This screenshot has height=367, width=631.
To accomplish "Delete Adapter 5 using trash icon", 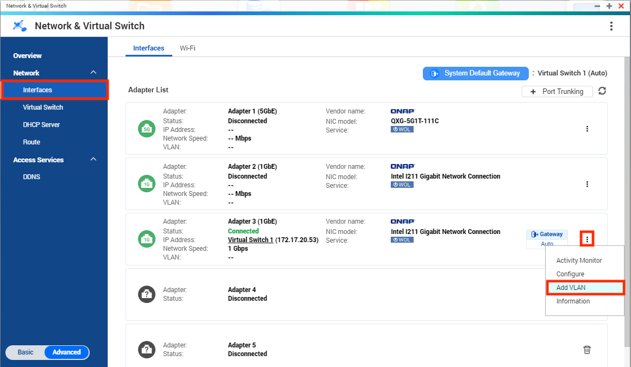I will 587,350.
